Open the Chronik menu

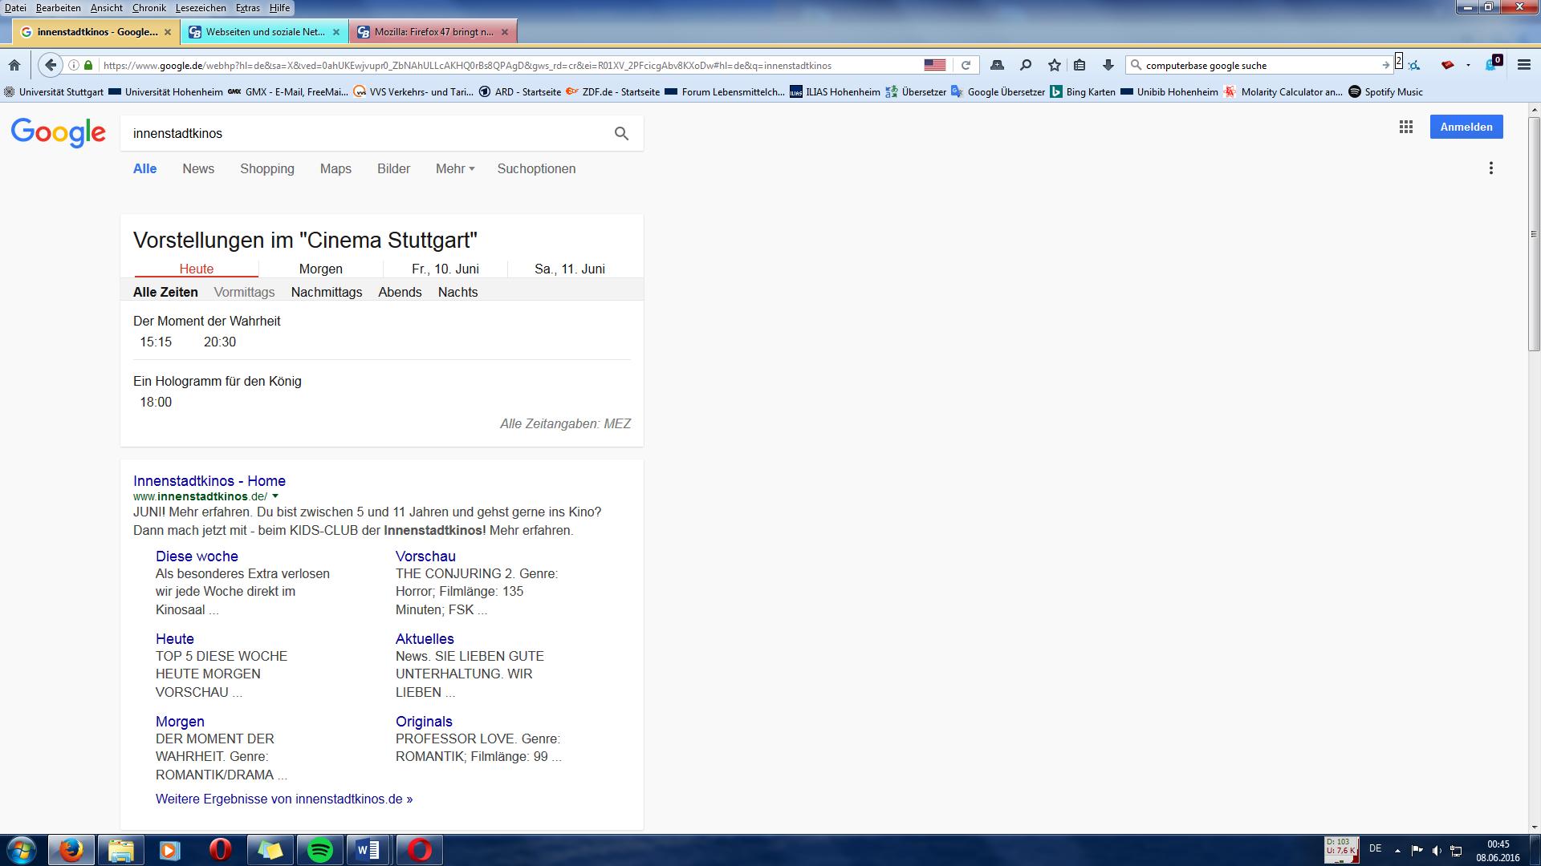coord(148,8)
